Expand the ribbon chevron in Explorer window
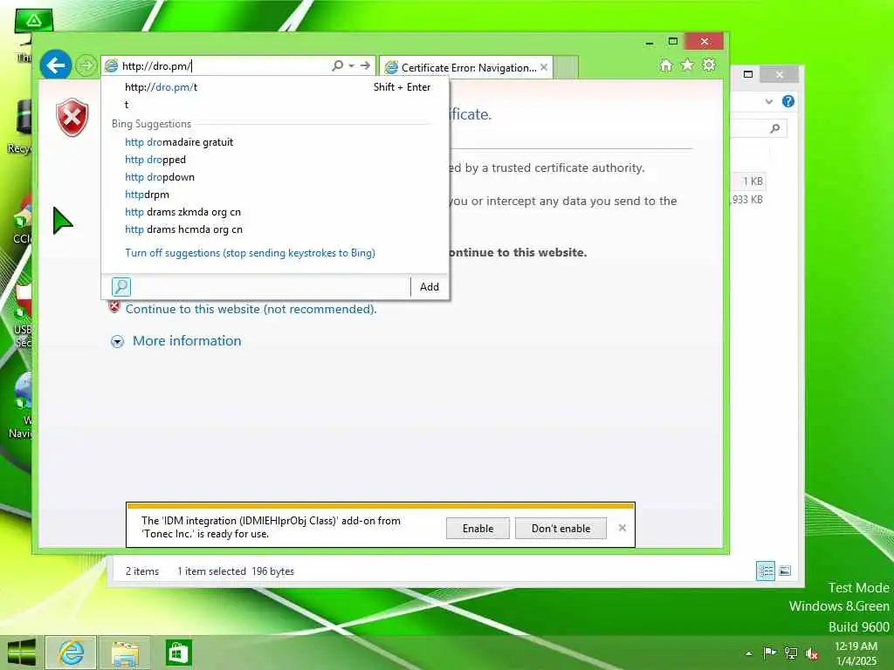 pos(769,101)
